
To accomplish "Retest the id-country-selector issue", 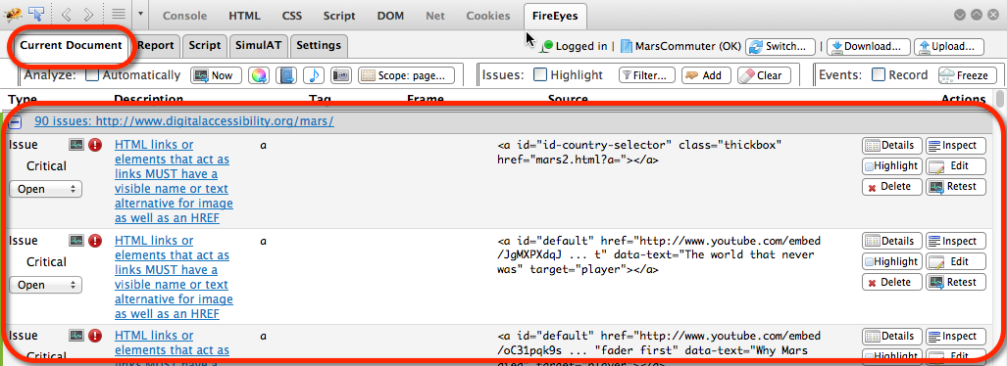I will [x=955, y=187].
